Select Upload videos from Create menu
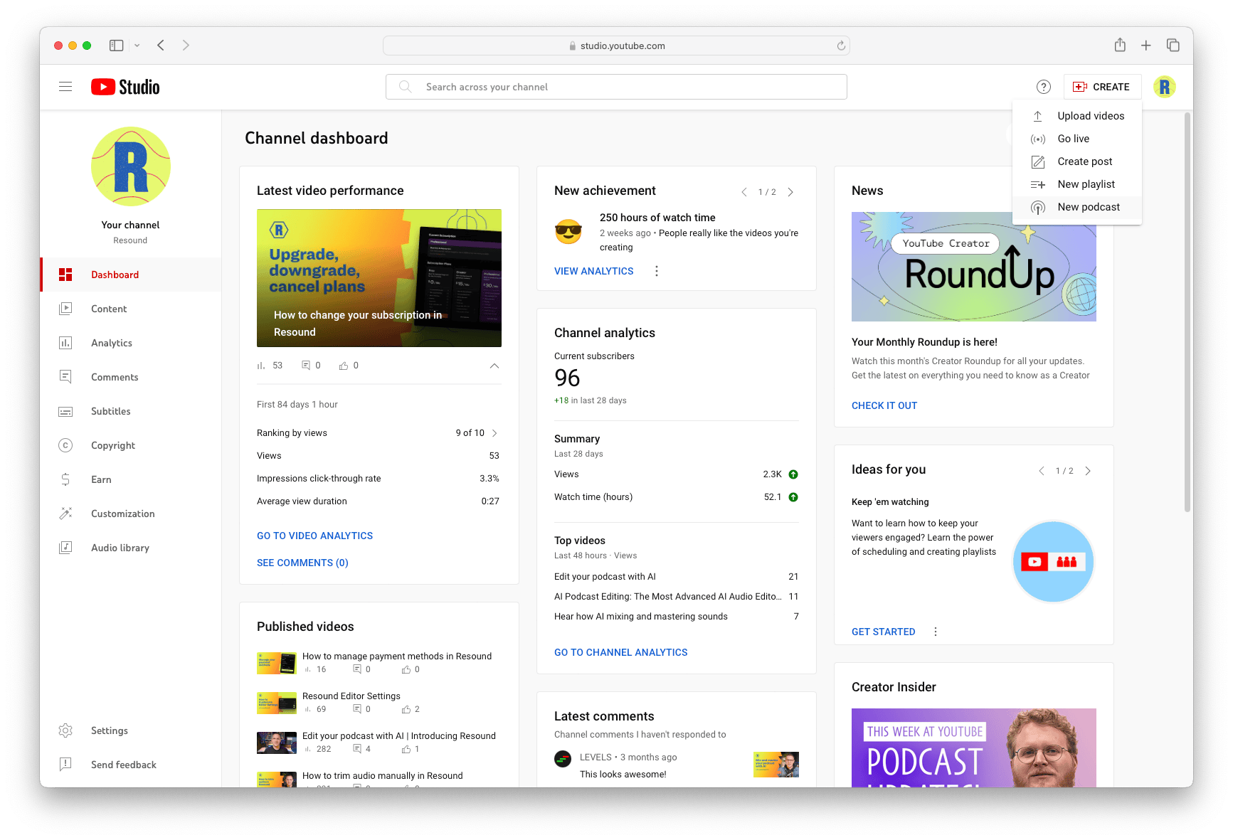1233x840 pixels. click(x=1091, y=115)
